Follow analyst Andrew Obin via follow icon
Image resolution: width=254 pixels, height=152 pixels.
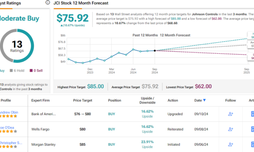230,114
